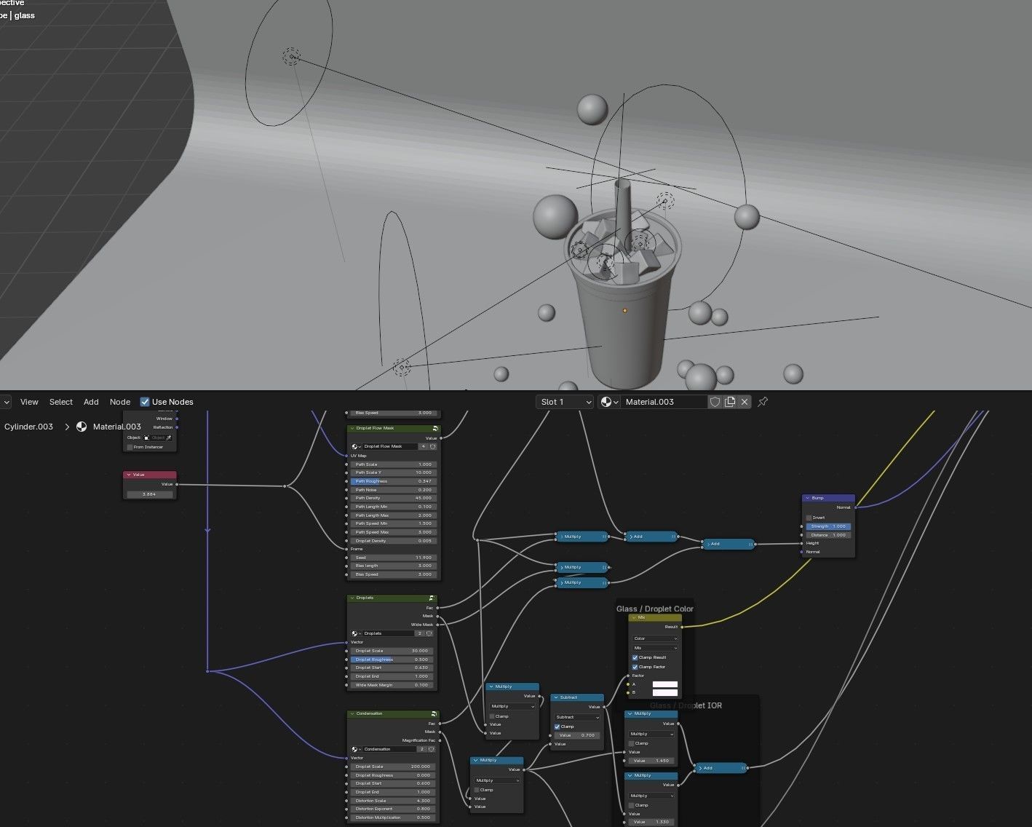This screenshot has height=827, width=1032.
Task: Open the material browse sphere icon
Action: (609, 402)
